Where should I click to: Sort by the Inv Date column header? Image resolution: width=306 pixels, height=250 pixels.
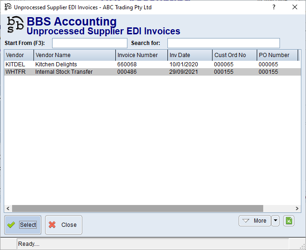[190, 55]
